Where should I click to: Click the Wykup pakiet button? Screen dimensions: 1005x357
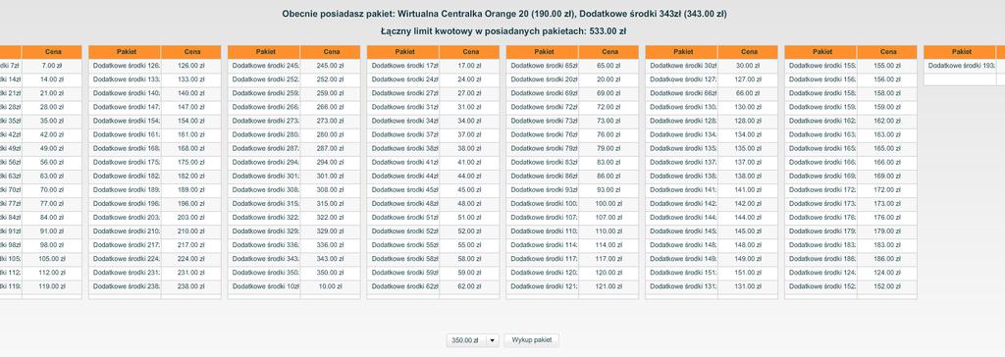(531, 340)
